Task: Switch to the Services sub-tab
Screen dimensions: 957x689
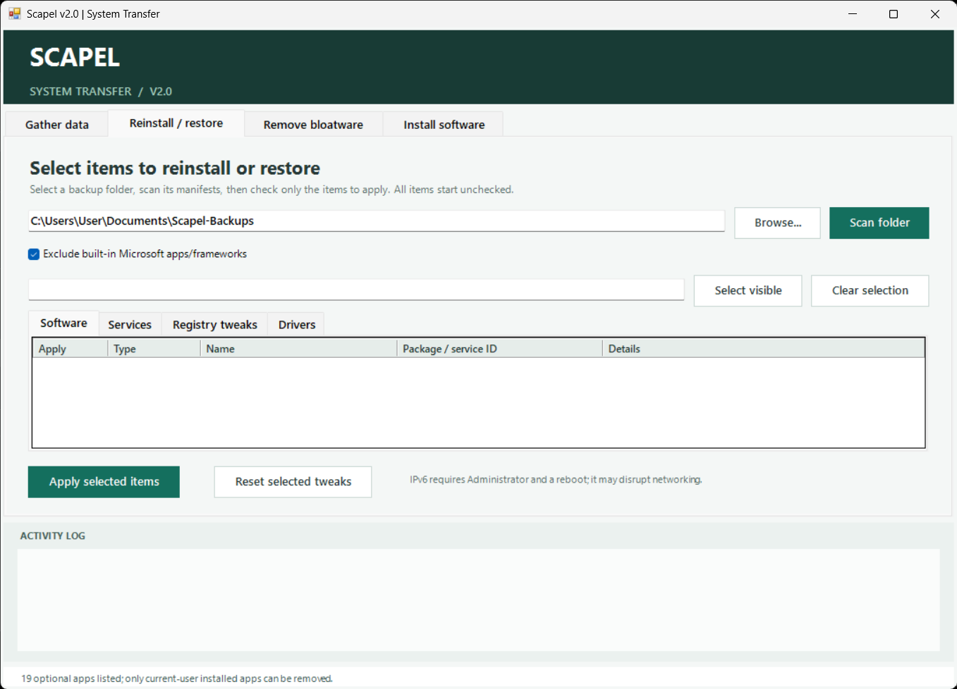Action: (130, 324)
